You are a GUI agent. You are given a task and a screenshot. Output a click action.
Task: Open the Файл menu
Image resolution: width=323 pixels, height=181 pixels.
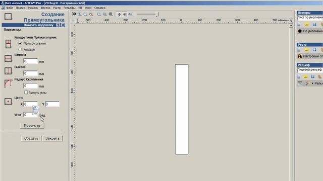tap(10, 8)
